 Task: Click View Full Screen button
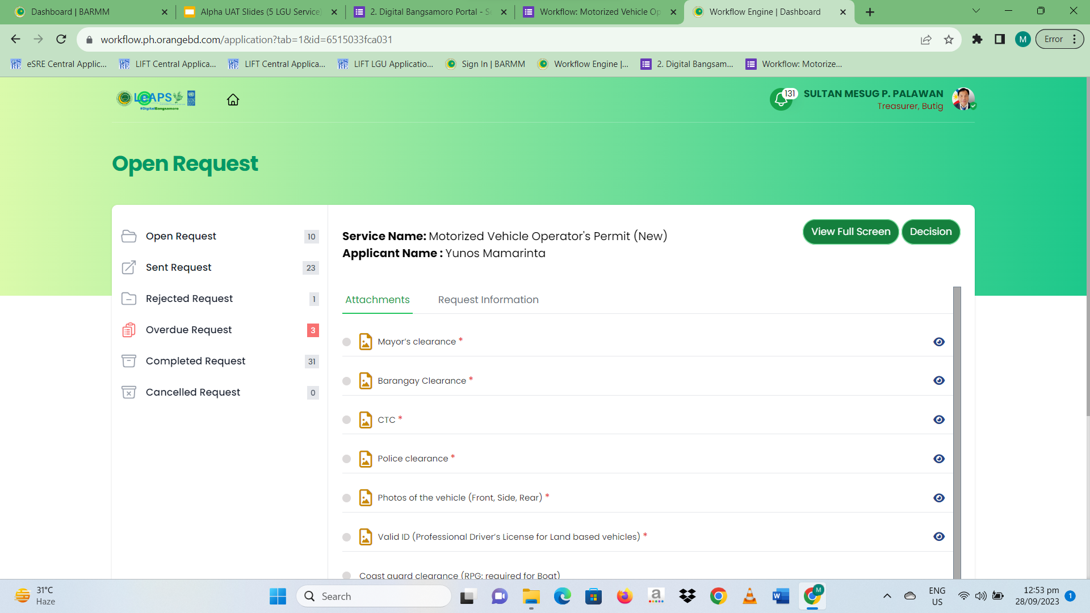(x=850, y=232)
